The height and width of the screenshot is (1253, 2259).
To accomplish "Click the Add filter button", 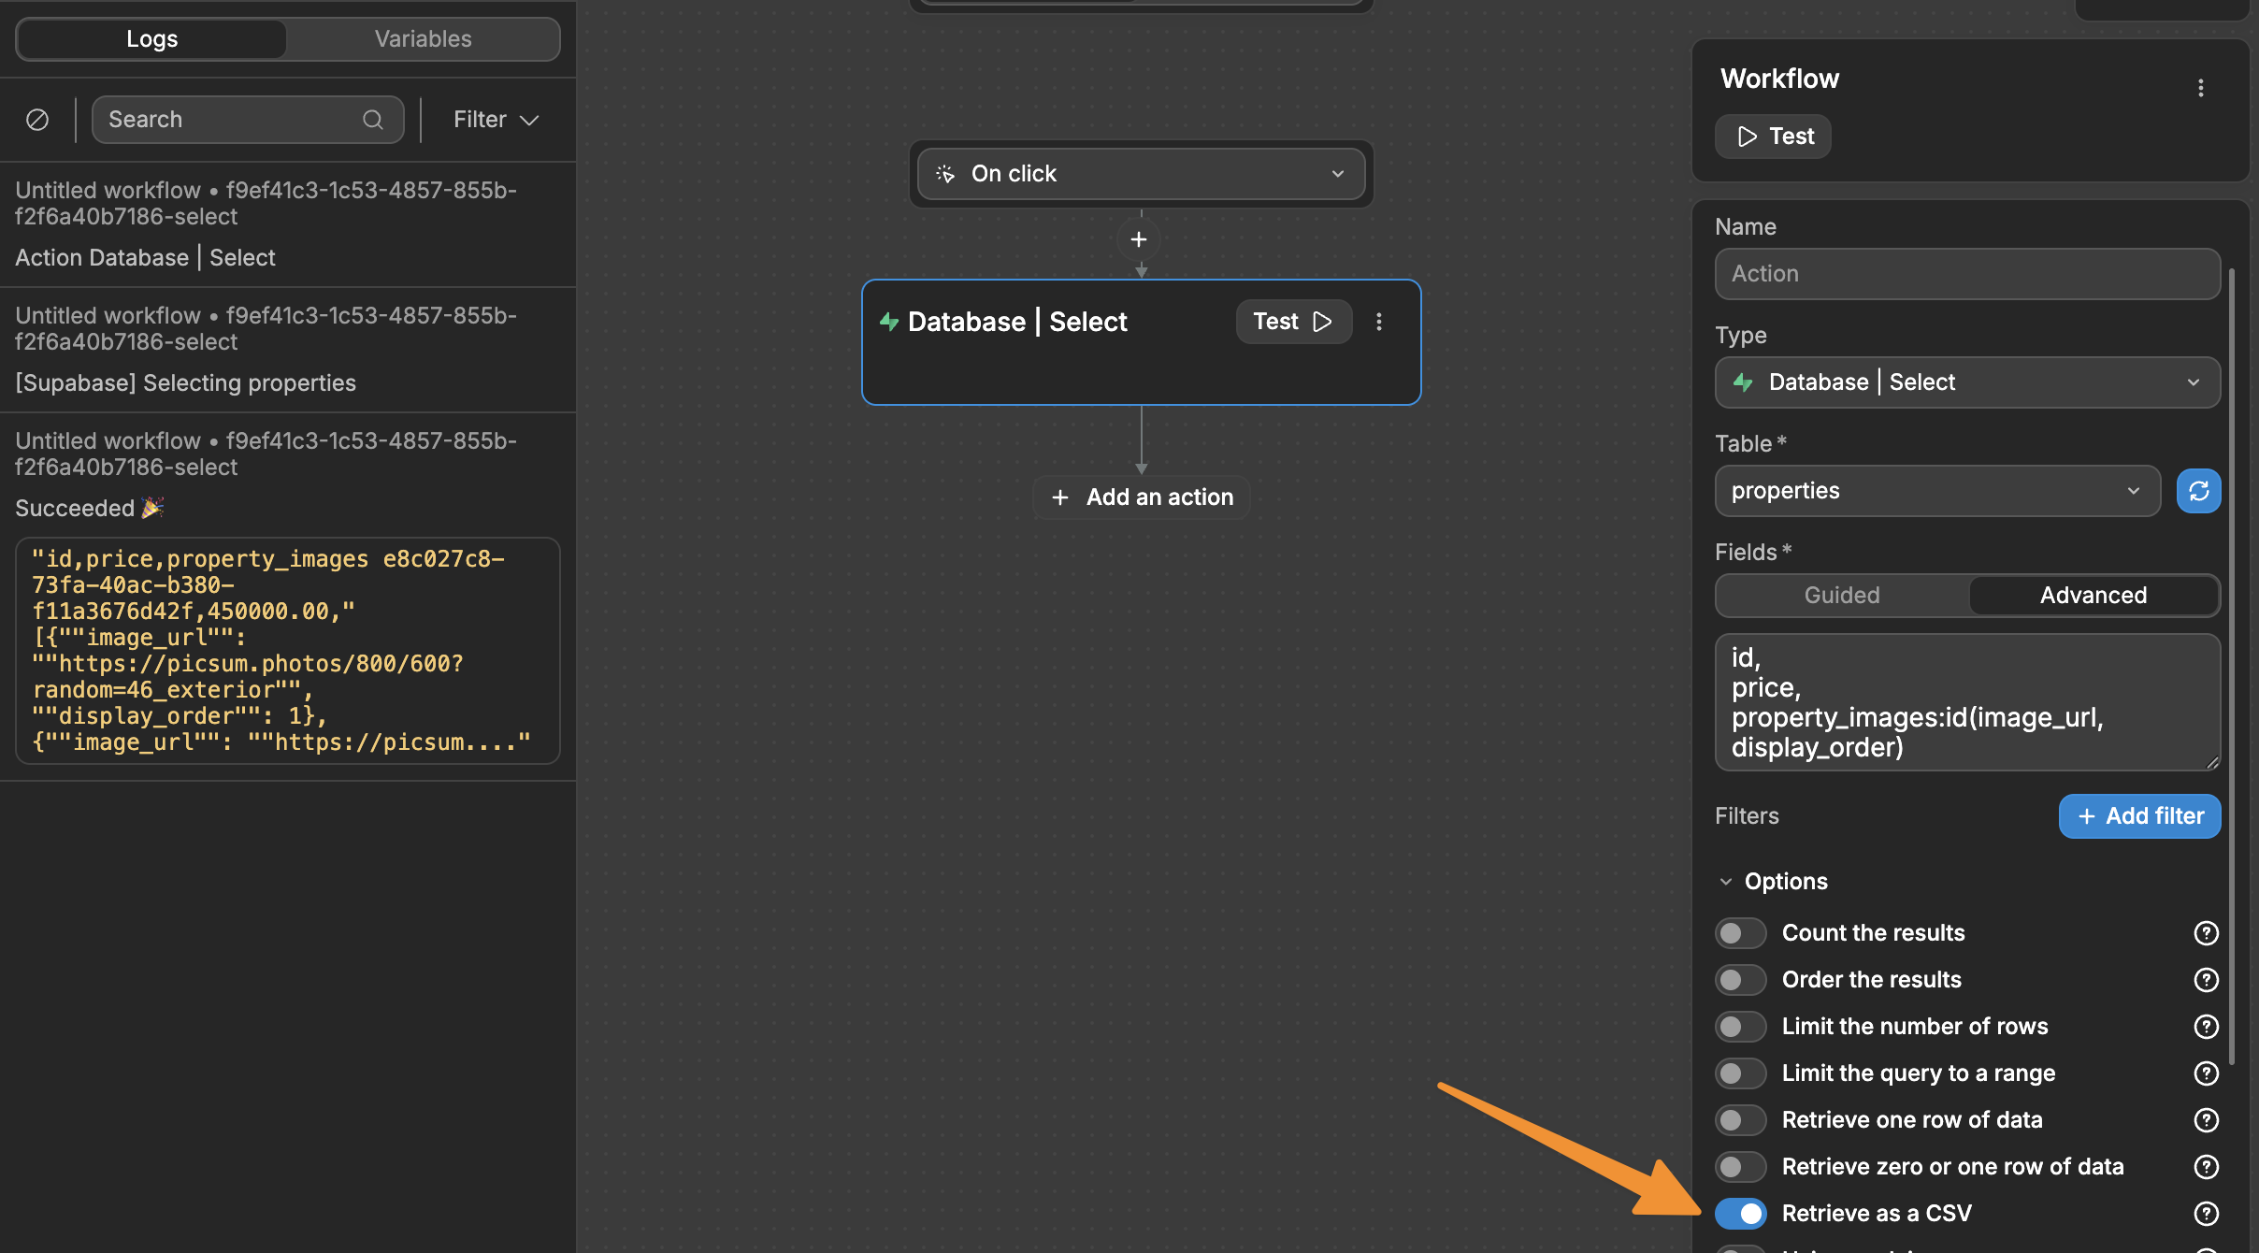I will [x=2139, y=816].
